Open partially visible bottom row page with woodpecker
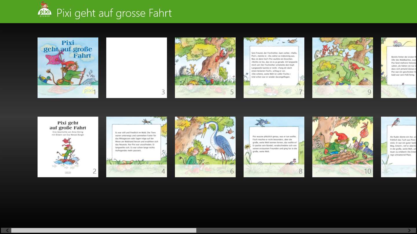 tap(399, 147)
